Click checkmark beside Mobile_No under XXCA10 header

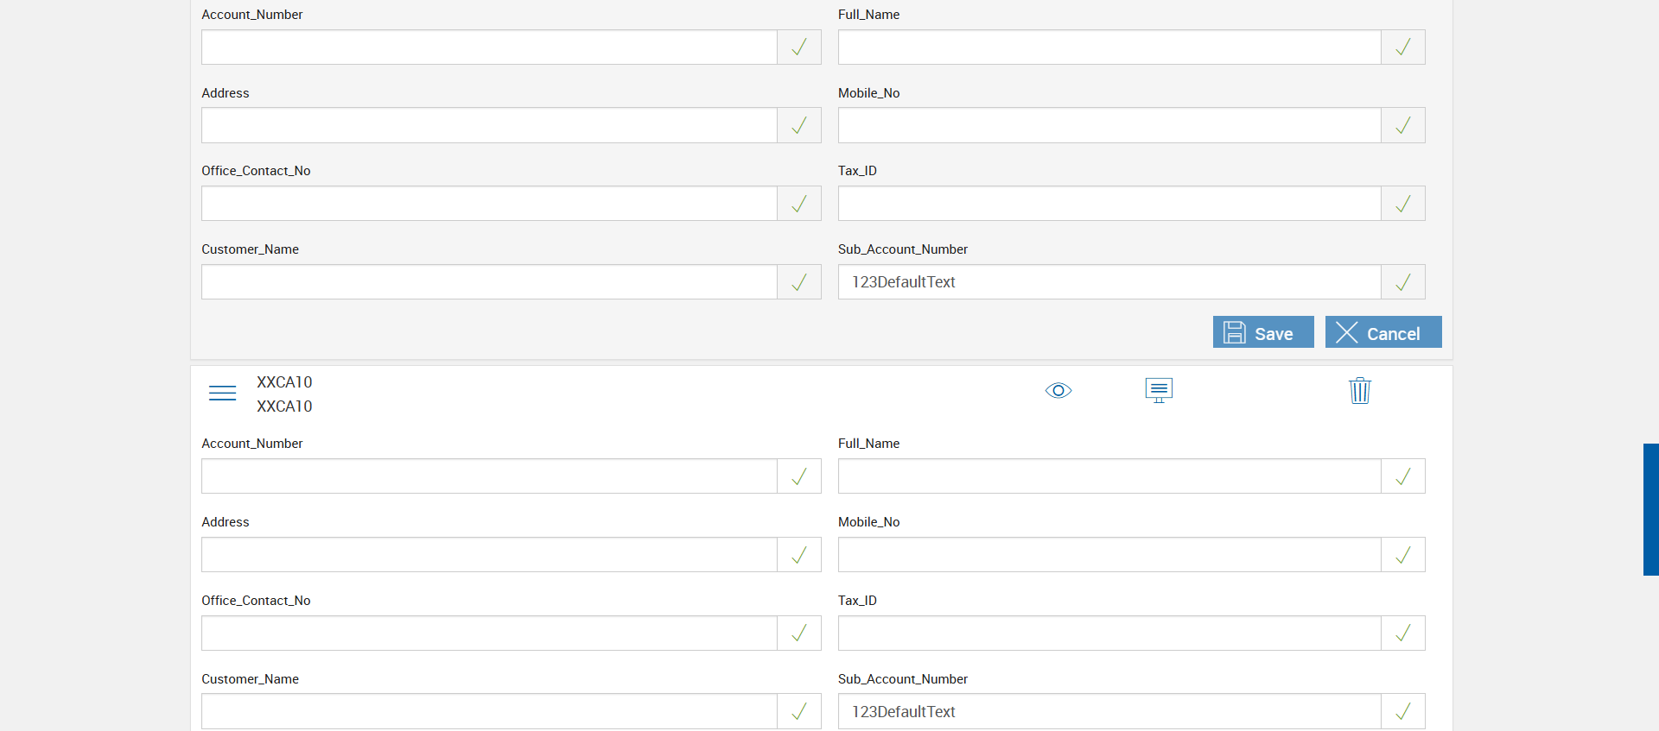(1402, 555)
